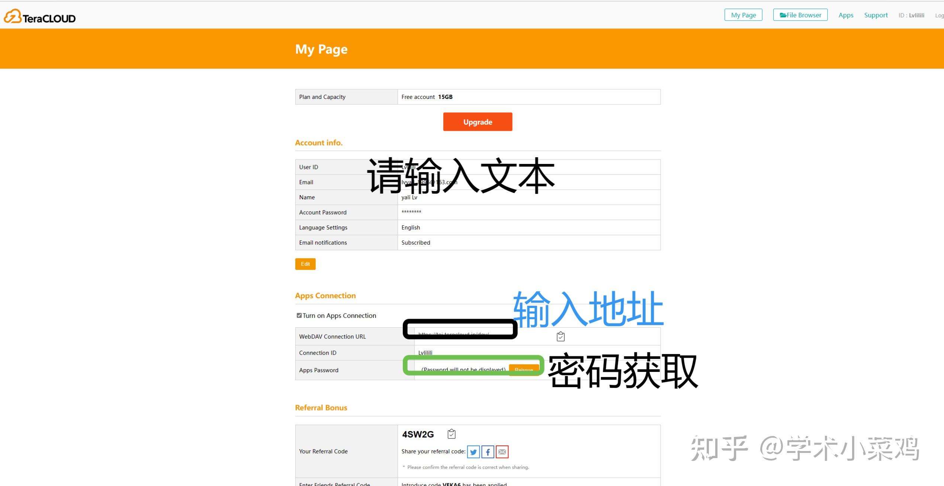Image resolution: width=944 pixels, height=486 pixels.
Task: Click the TeraCLOUD logo
Action: [x=40, y=17]
